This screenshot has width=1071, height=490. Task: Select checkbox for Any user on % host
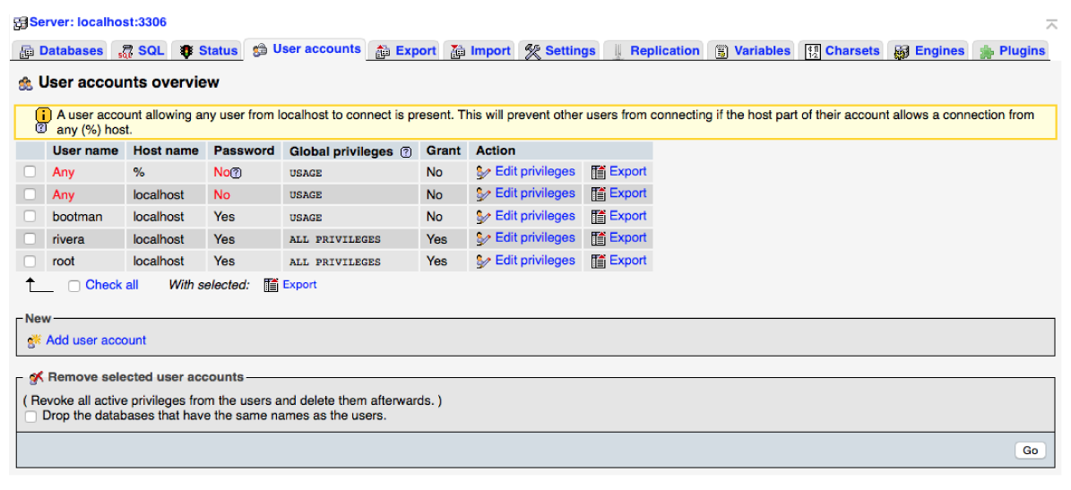point(30,172)
